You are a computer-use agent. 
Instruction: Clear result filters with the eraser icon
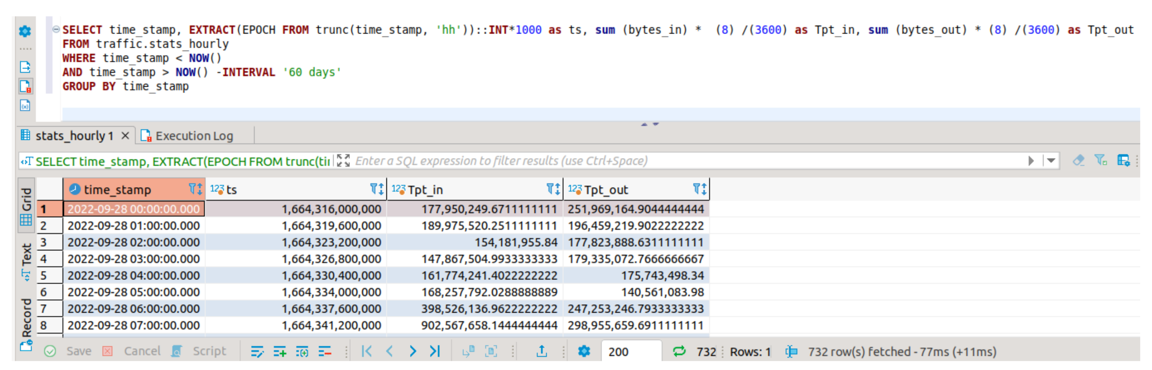coord(1078,160)
